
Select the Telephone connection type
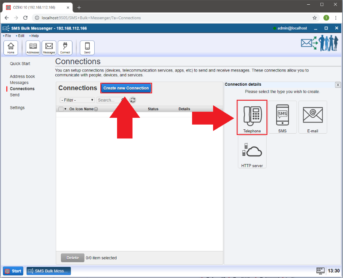[252, 117]
